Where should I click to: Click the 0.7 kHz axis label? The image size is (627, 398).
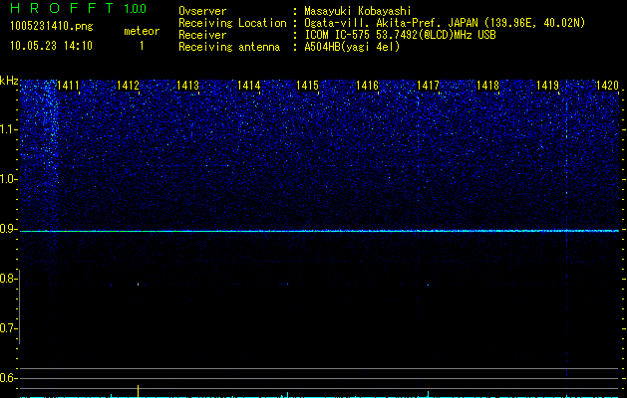[9, 328]
